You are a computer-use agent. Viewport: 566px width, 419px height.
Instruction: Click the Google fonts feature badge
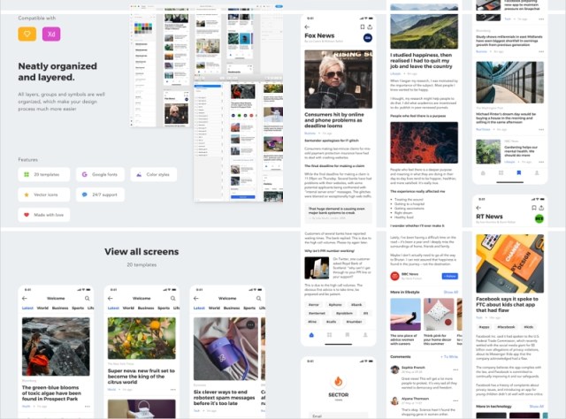100,174
